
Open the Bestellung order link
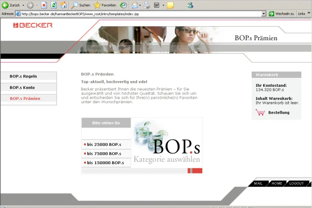[279, 113]
